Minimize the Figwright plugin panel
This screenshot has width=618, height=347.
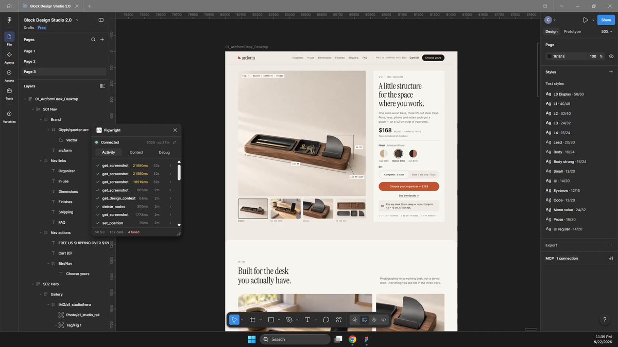coord(175,142)
